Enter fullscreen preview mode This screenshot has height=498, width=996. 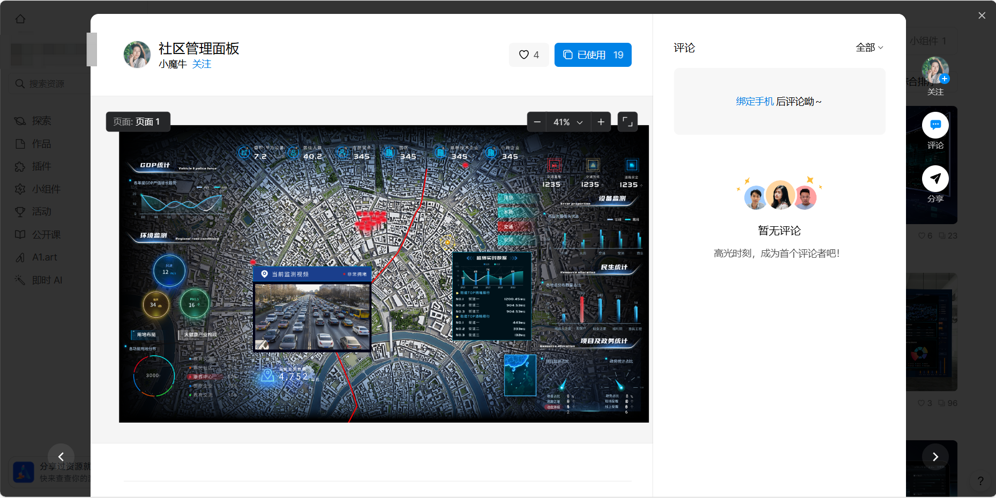coord(627,122)
